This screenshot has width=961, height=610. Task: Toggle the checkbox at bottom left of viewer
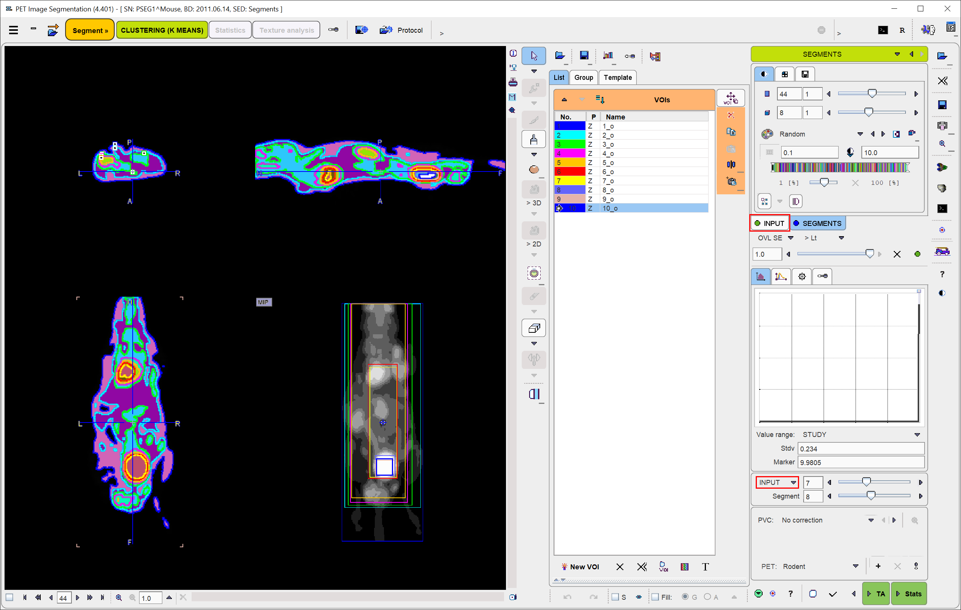coord(10,597)
